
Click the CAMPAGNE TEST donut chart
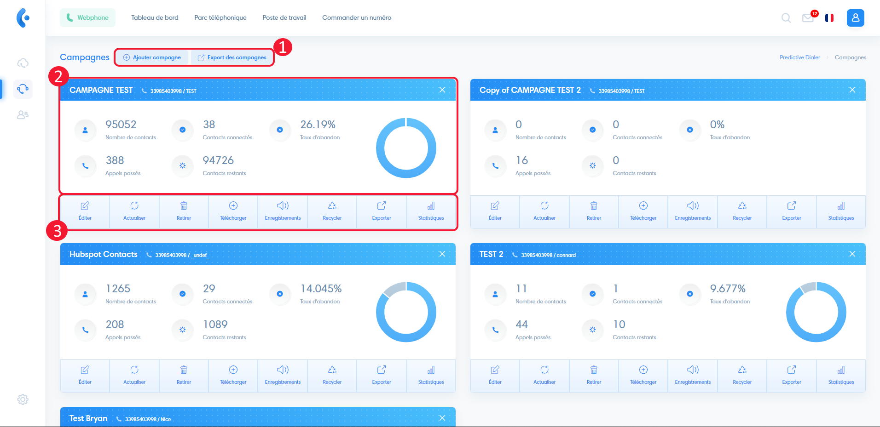(406, 148)
